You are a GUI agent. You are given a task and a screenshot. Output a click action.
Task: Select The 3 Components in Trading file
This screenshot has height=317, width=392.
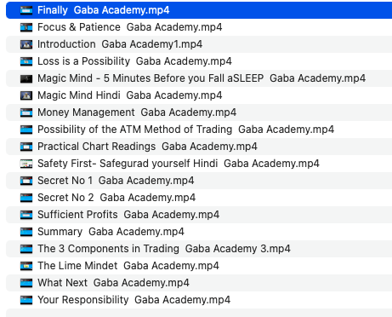199,249
